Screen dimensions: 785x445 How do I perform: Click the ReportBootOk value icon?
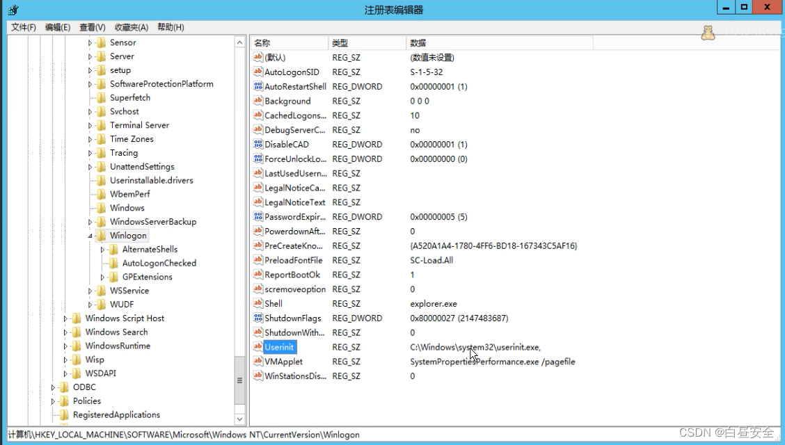point(257,275)
